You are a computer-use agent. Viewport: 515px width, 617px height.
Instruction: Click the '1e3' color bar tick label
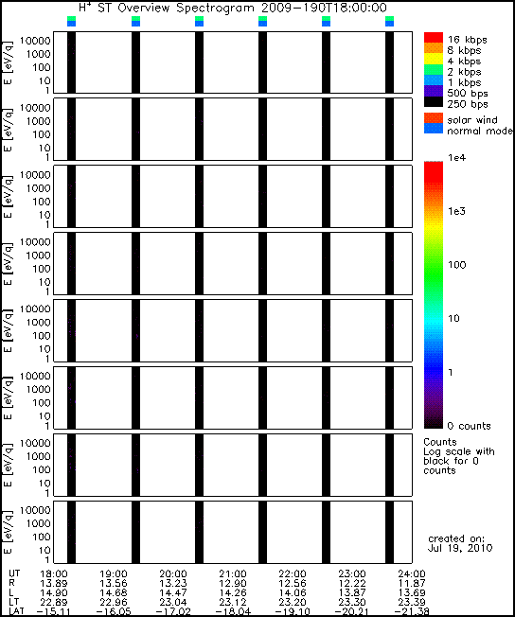tap(456, 211)
